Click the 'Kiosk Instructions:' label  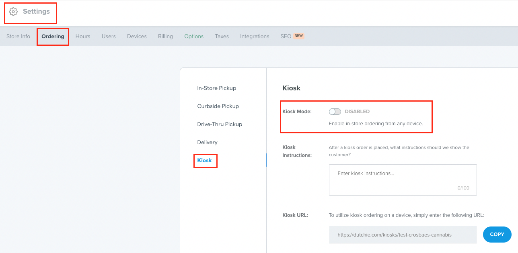coord(297,151)
